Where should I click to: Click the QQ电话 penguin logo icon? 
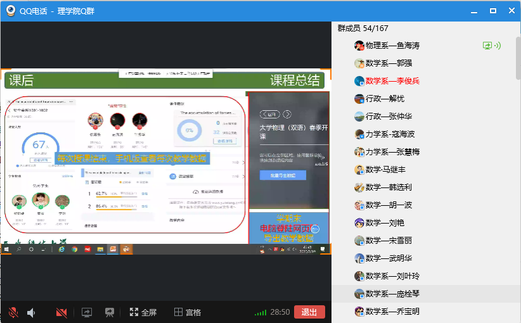pyautogui.click(x=11, y=11)
